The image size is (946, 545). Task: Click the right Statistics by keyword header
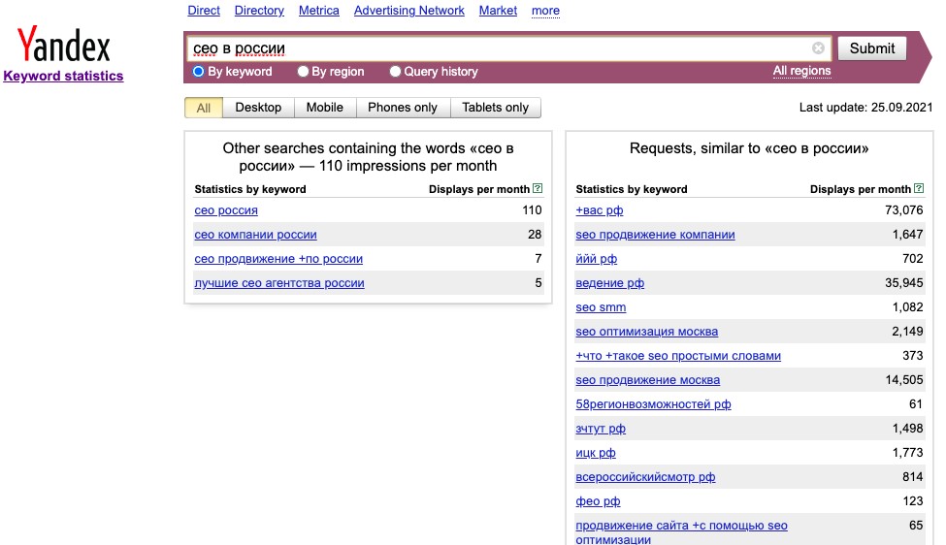(x=632, y=189)
